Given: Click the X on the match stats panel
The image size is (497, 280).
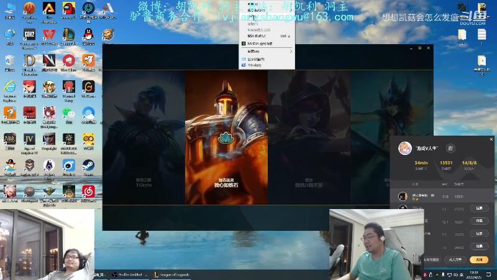Looking at the screenshot, I should click(491, 139).
